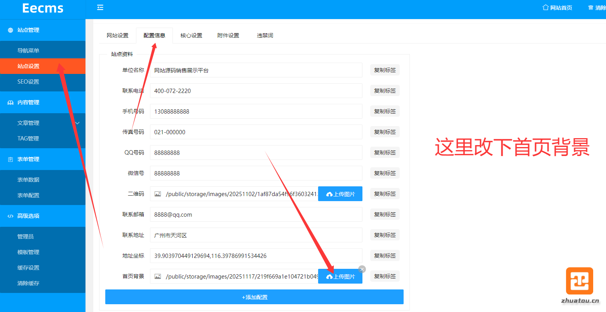Upload image for 首页背景
This screenshot has width=606, height=312.
pos(340,276)
